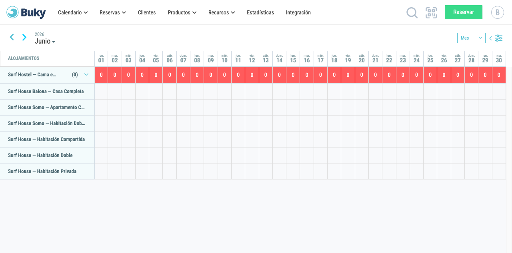Select Surf House Somo — Apartamento row

(x=47, y=107)
